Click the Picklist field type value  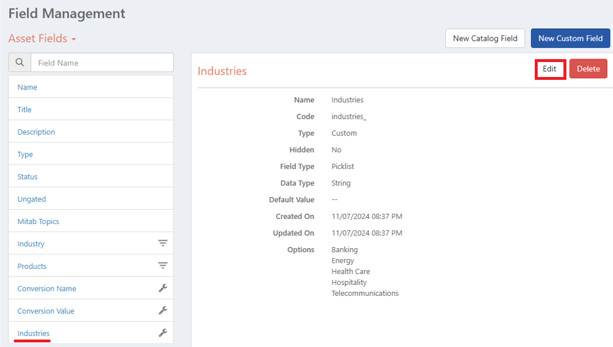tap(343, 167)
